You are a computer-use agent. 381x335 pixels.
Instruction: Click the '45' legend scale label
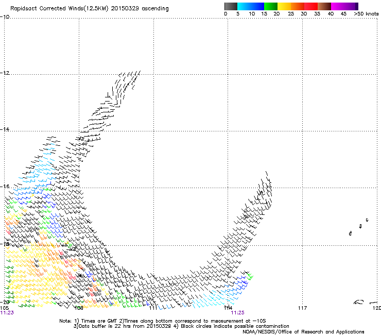343,14
